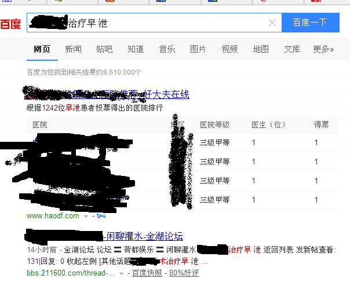The width and height of the screenshot is (350, 286).
Task: Open the 闲聊灌水-金湖论坛 result title
Action: tap(144, 236)
